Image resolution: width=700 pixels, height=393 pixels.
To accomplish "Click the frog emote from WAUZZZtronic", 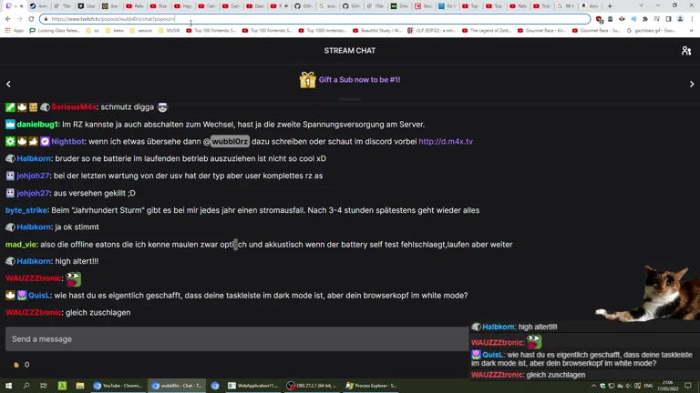I will point(73,279).
